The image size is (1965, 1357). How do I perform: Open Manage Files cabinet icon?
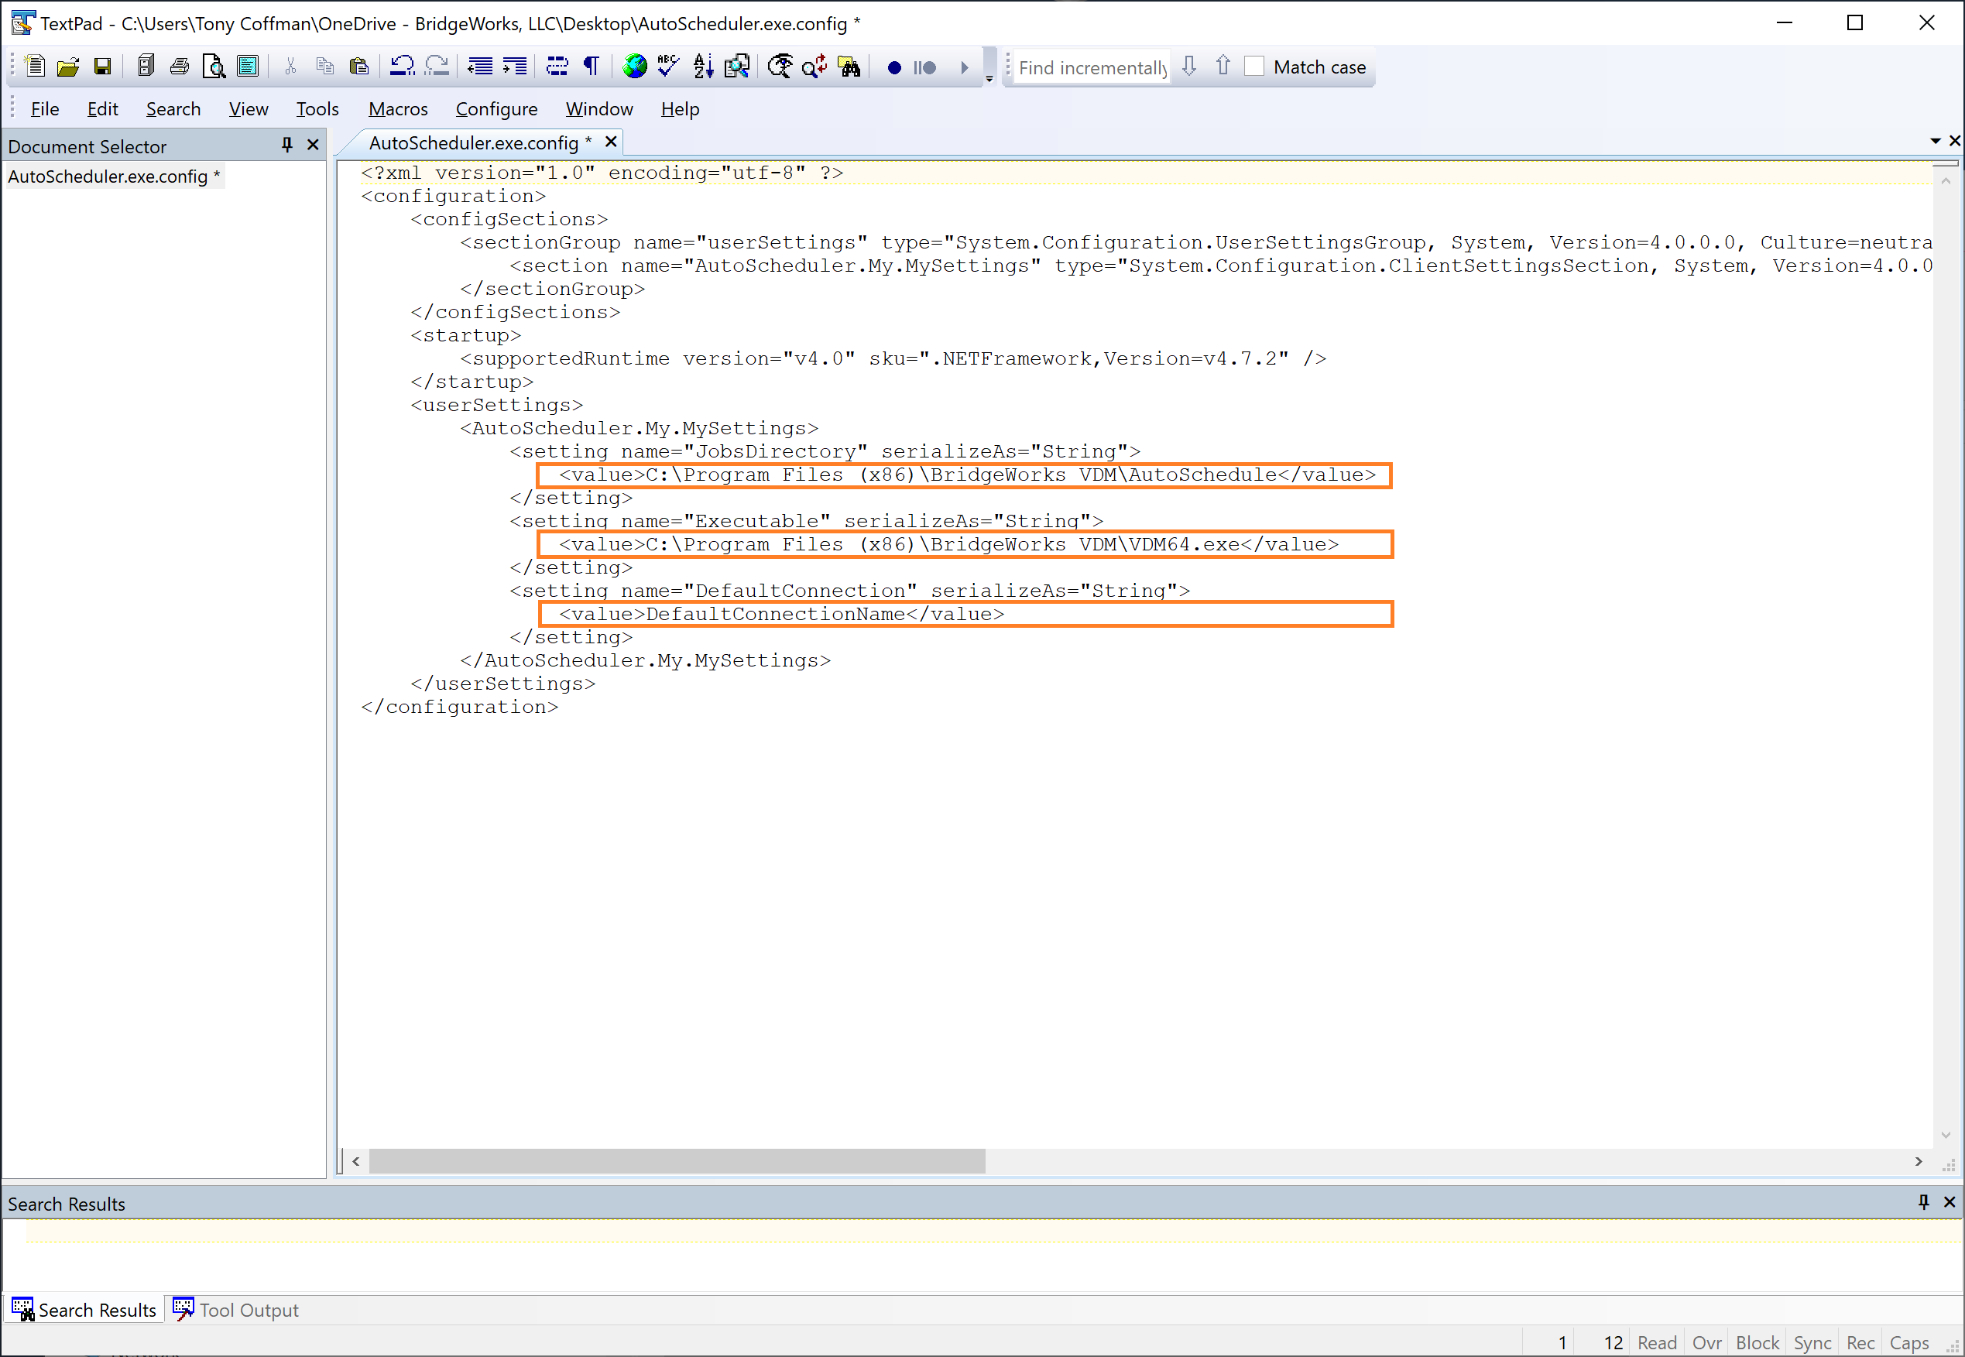pyautogui.click(x=146, y=67)
